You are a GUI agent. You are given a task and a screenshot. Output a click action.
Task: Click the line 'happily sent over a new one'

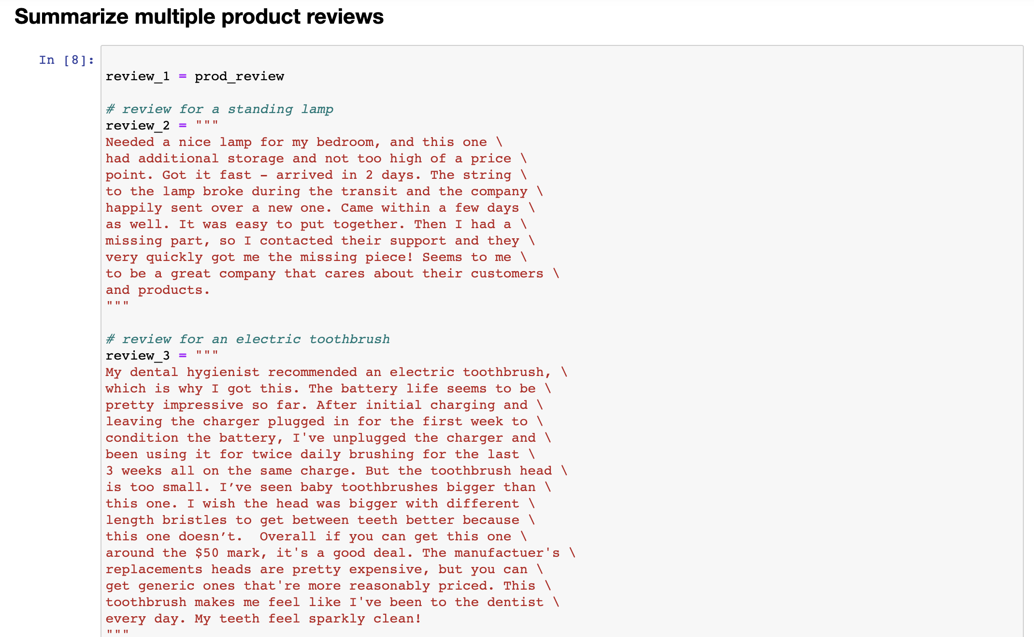point(320,208)
